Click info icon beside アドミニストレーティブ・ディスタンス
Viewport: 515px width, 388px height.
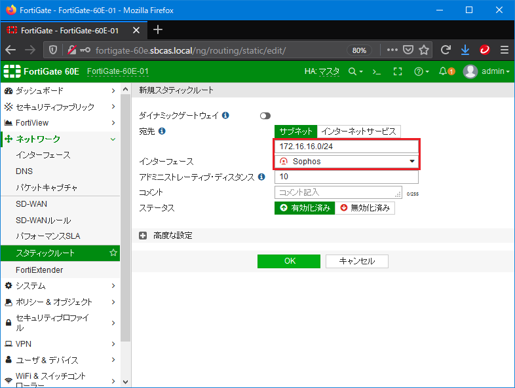(x=261, y=177)
